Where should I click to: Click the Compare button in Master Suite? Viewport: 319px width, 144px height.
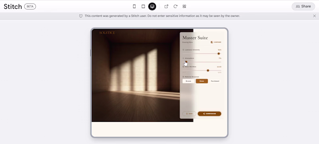tap(216, 42)
